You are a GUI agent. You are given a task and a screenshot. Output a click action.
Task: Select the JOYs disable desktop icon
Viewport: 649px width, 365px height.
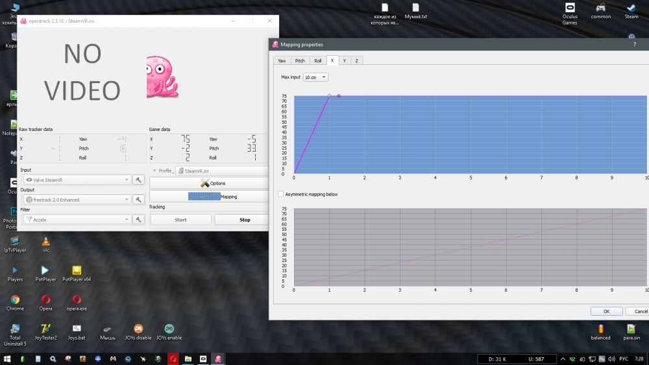[x=138, y=331]
